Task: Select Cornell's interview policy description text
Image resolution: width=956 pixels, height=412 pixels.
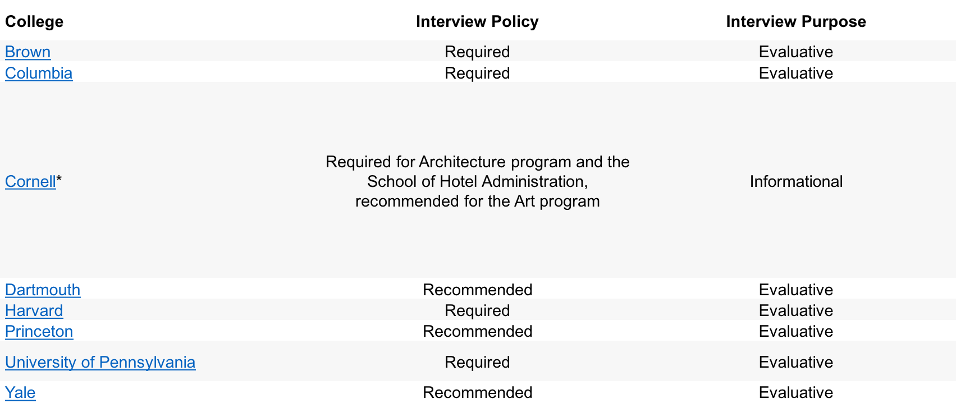Action: pos(477,181)
